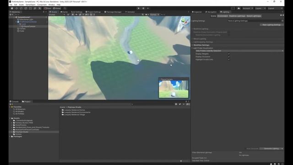Select the Scale tool in the toolbar
The width and height of the screenshot is (293, 165).
click(x=26, y=8)
